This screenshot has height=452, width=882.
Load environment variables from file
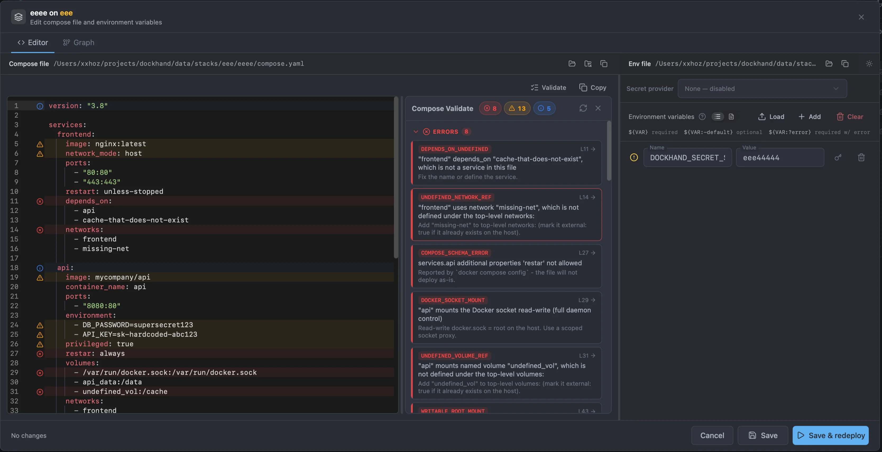771,116
